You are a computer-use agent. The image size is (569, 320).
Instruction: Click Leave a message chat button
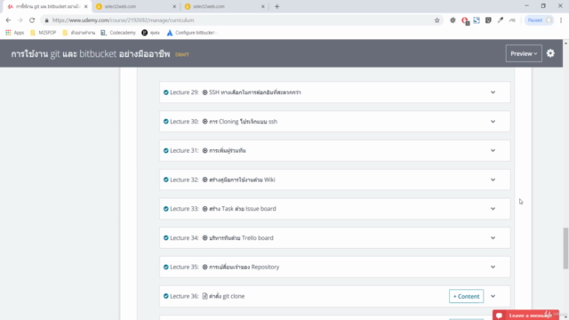(525, 315)
